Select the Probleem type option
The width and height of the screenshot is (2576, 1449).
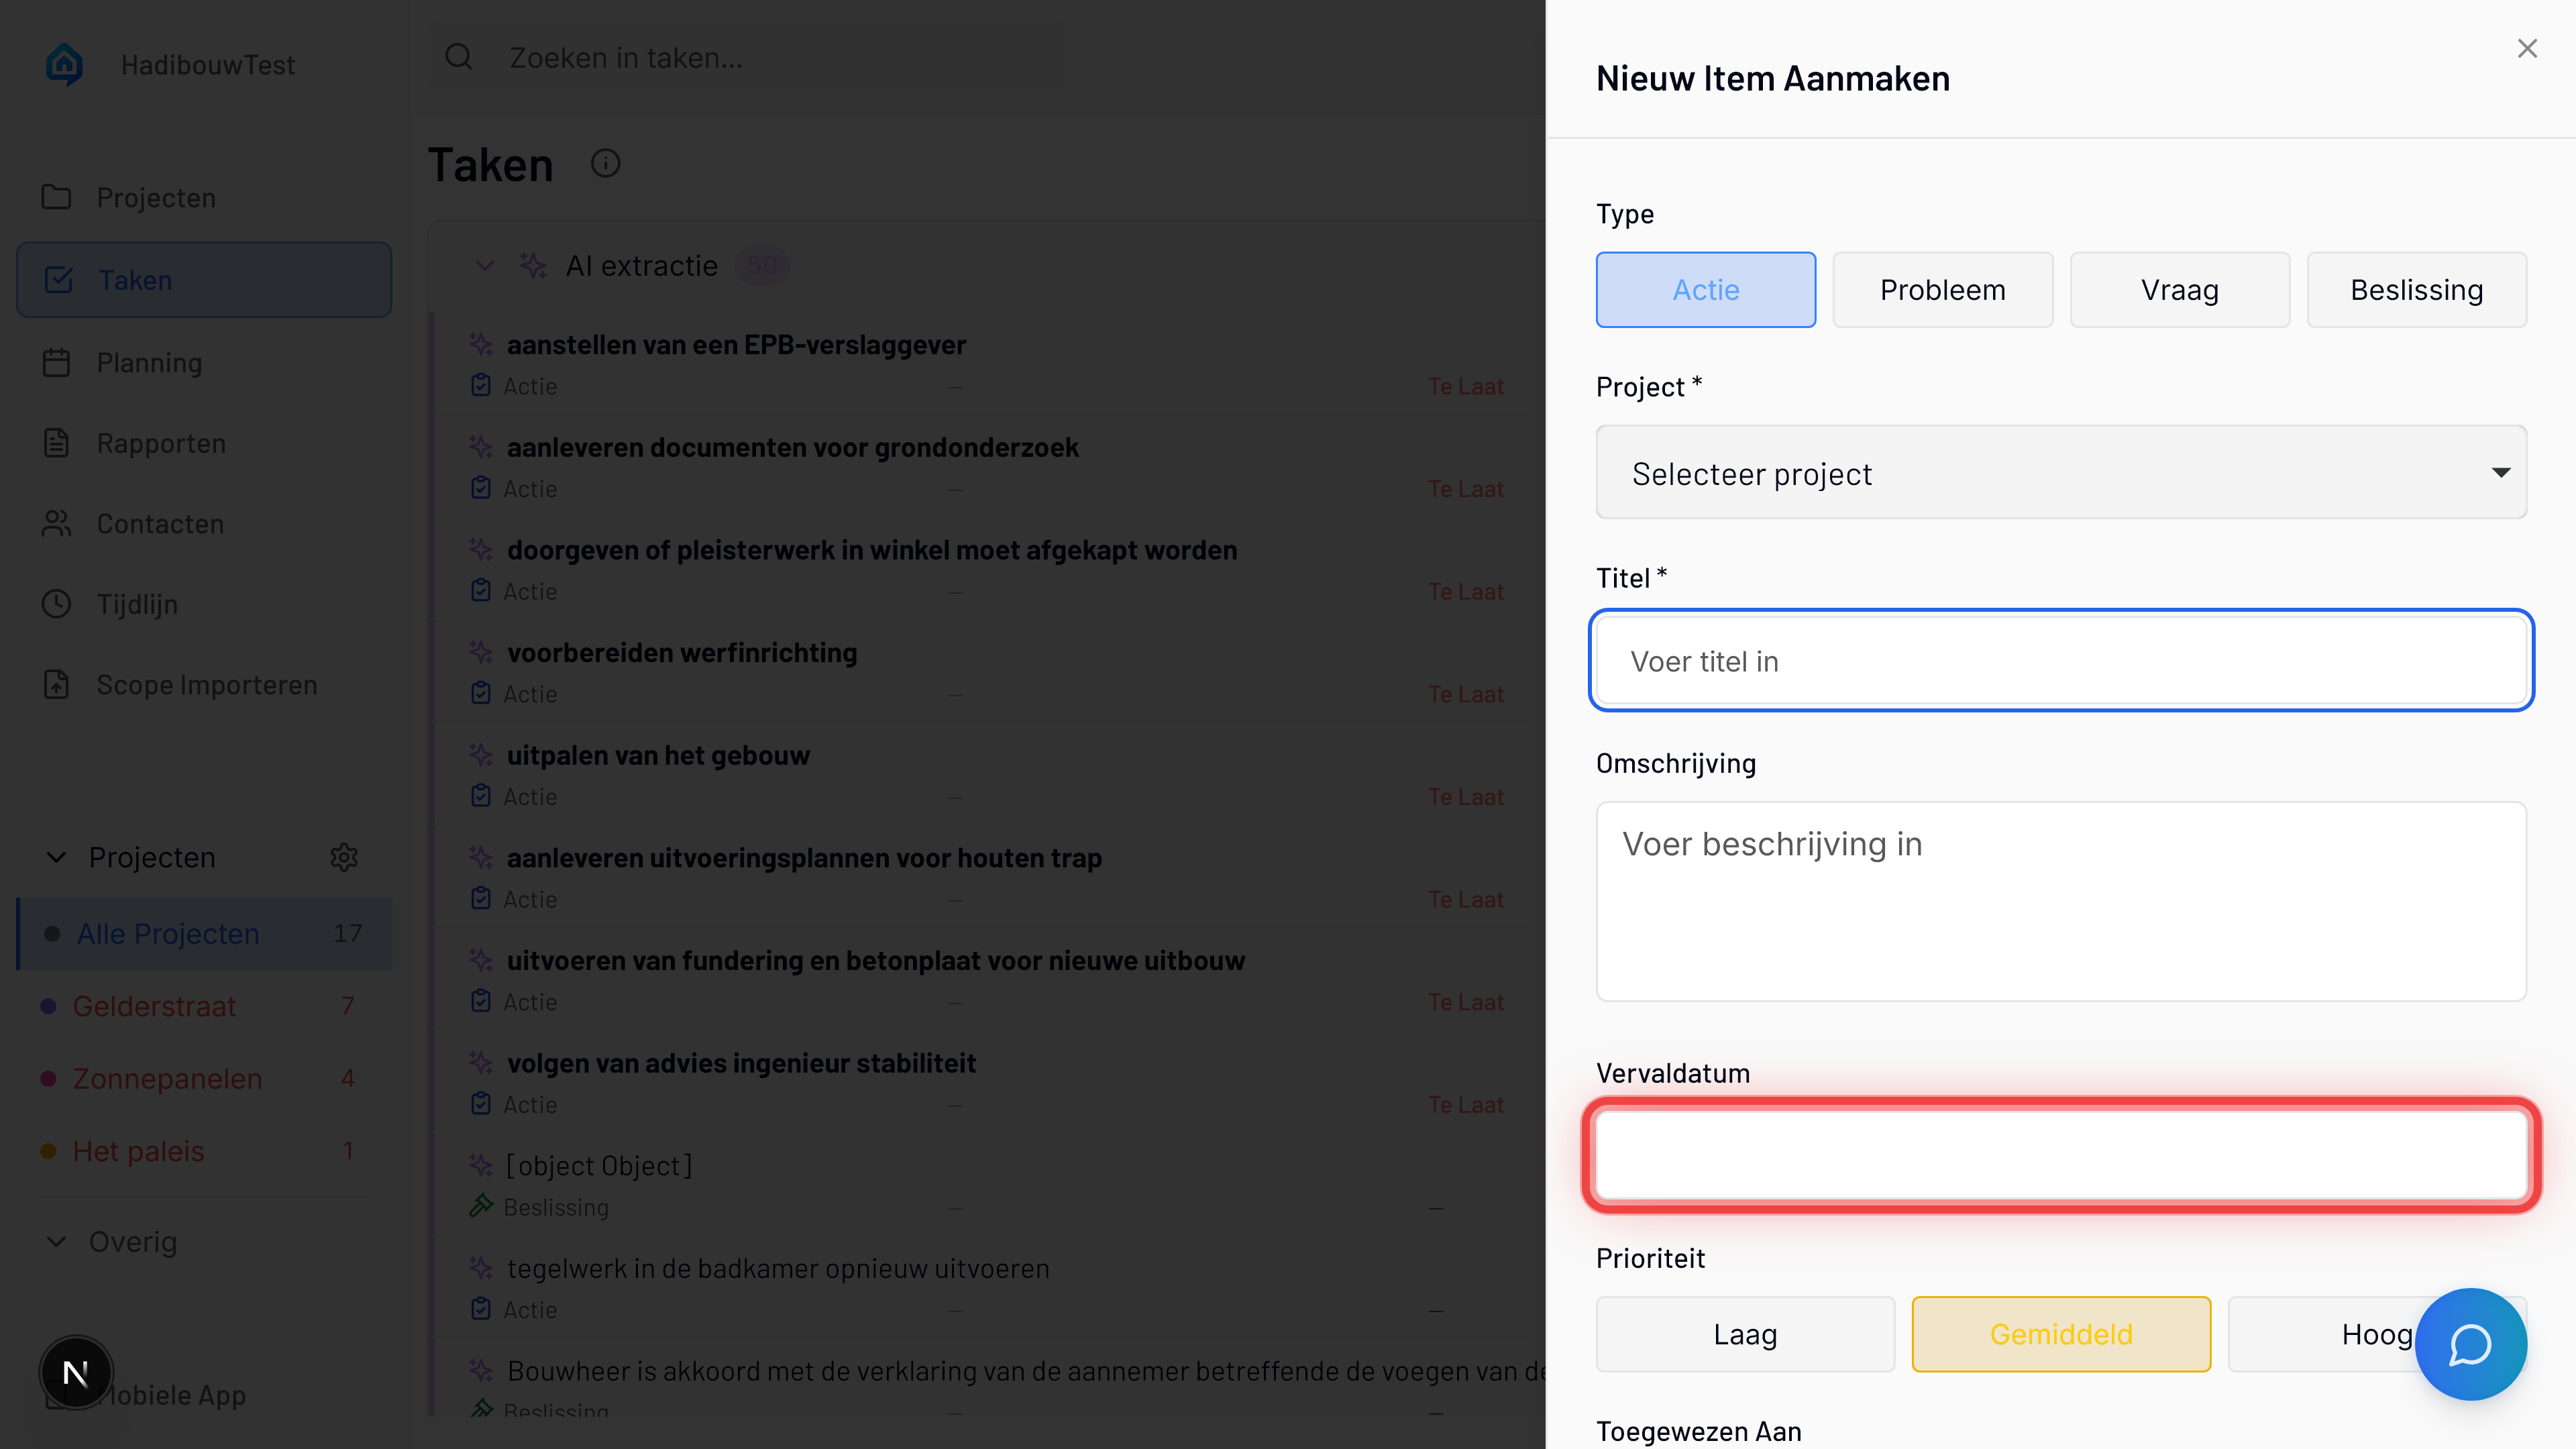click(1942, 290)
